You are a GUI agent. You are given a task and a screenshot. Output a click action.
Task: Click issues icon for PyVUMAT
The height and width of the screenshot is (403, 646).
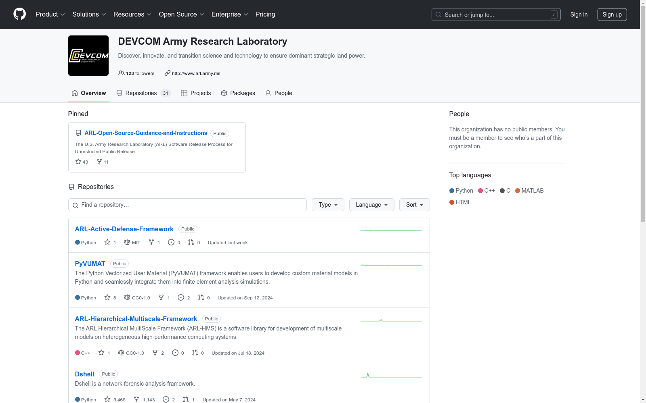[181, 297]
